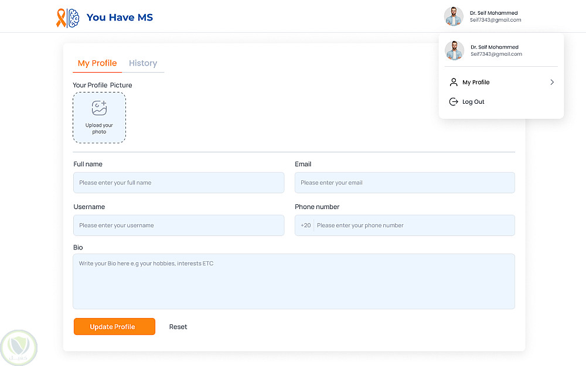Click the Reset button
The image size is (586, 366).
pos(178,327)
